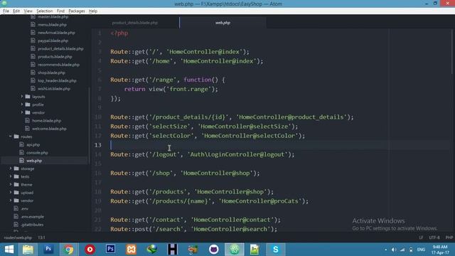Viewport: 455px width, 256px height.
Task: Click the file icon beside paypal.blade.php
Action: (33, 41)
